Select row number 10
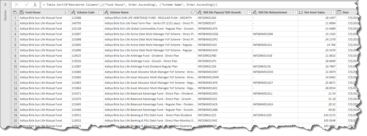The image size is (367, 136). (x=15, y=66)
